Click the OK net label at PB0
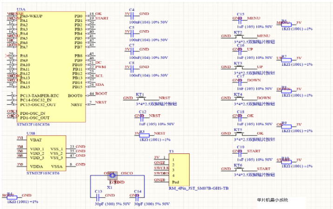The height and width of the screenshot is (209, 333). 98,14
